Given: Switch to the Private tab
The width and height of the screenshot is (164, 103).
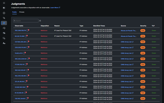Looking at the screenshot, I should (22, 12).
